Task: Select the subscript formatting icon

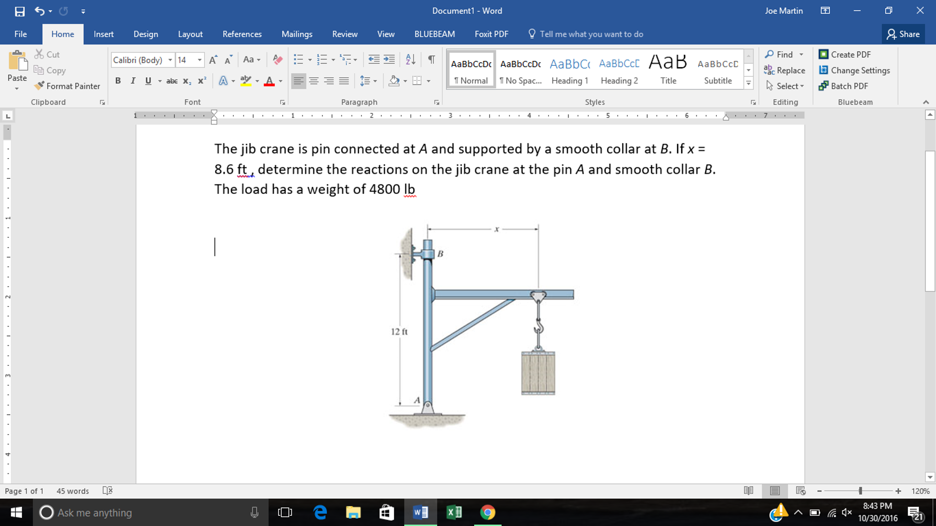Action: (187, 81)
